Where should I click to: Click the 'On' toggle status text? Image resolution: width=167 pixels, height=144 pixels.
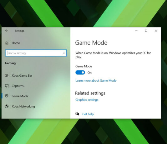(x=89, y=73)
